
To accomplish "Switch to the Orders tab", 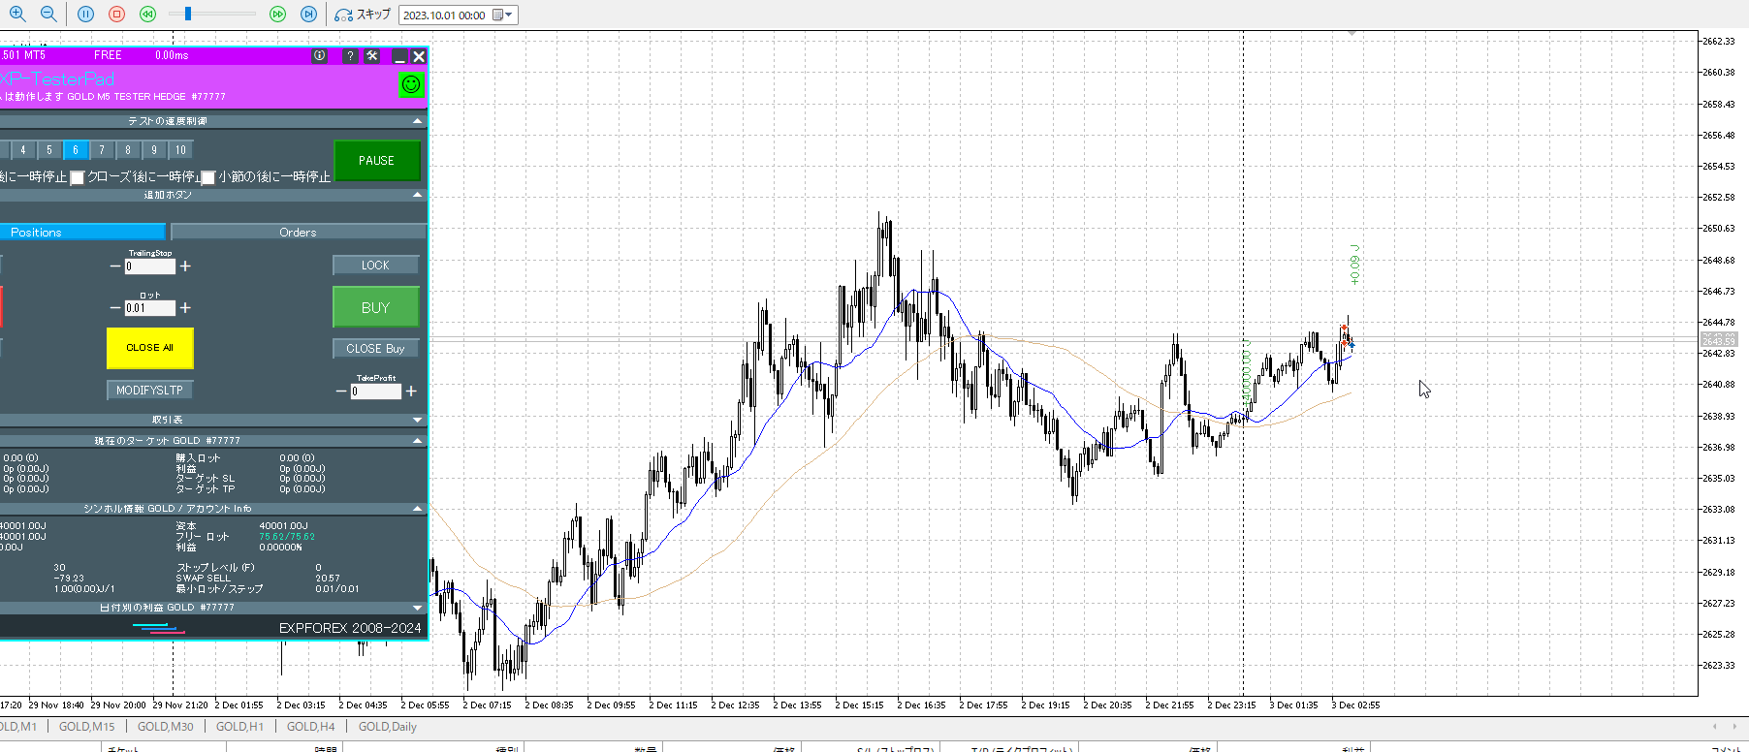I will 298,233.
